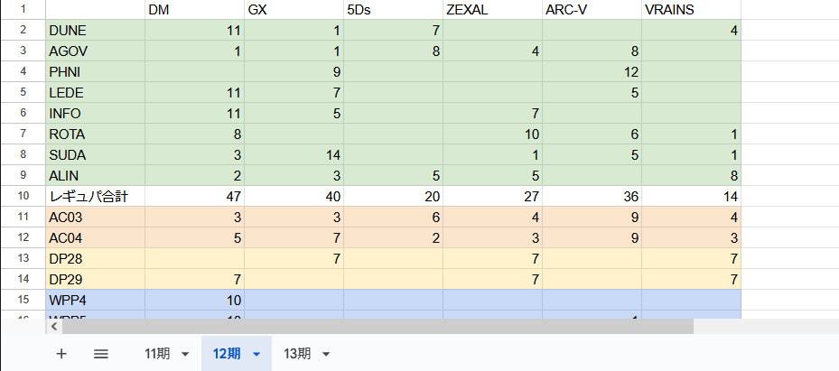Click the レギュパ合計 label cell
Screen dimensions: 839x371
95,196
